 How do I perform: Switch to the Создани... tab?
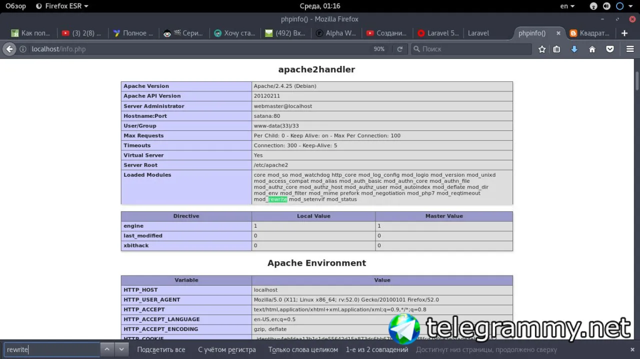(x=387, y=33)
